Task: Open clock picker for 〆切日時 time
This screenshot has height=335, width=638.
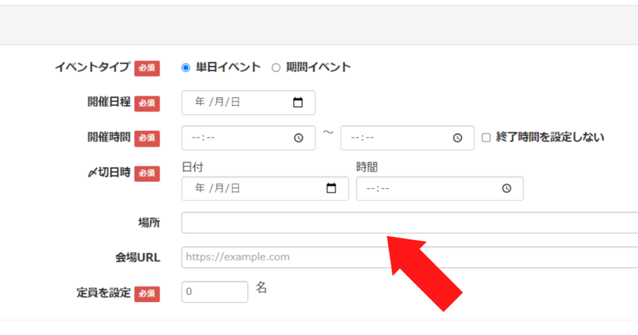Action: 507,188
